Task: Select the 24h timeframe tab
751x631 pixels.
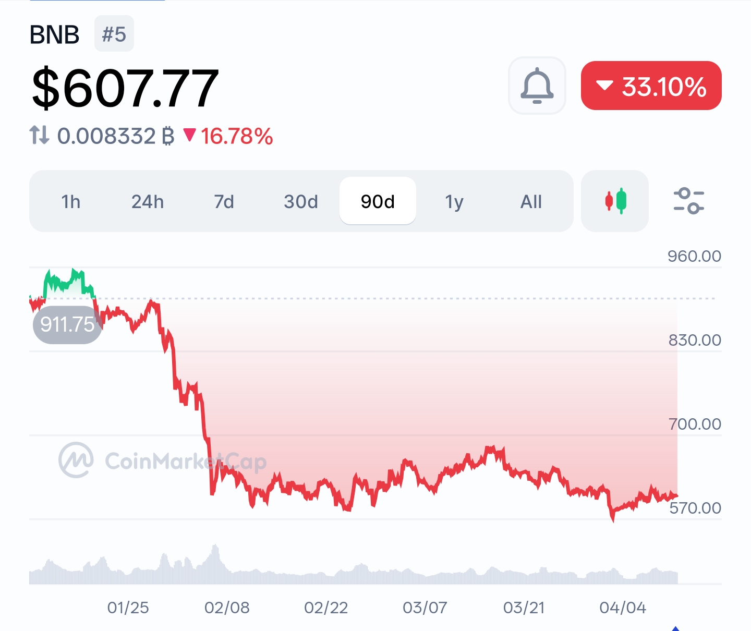Action: (x=148, y=201)
